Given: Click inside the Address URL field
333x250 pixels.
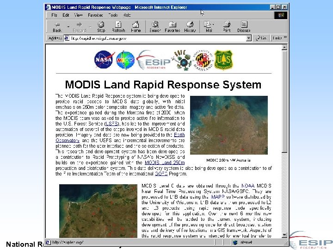Looking at the screenshot, I should pyautogui.click(x=158, y=38).
